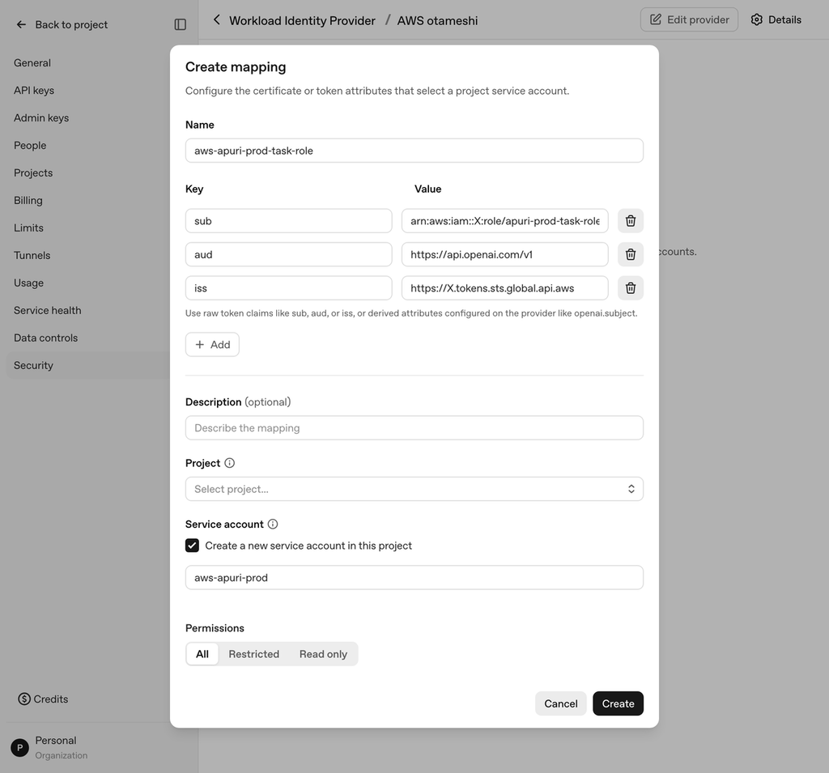Open Usage in sidebar
Viewport: 829px width, 773px height.
click(x=28, y=282)
